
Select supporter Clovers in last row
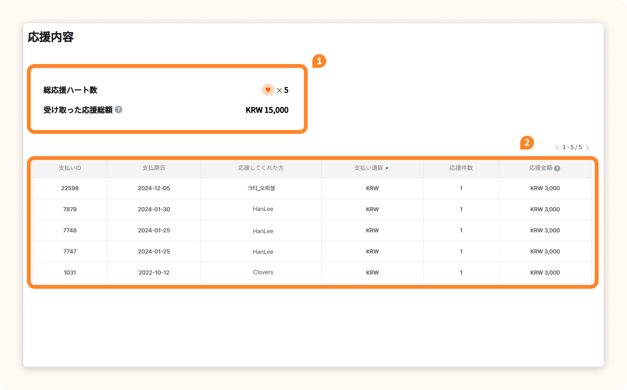(x=263, y=272)
